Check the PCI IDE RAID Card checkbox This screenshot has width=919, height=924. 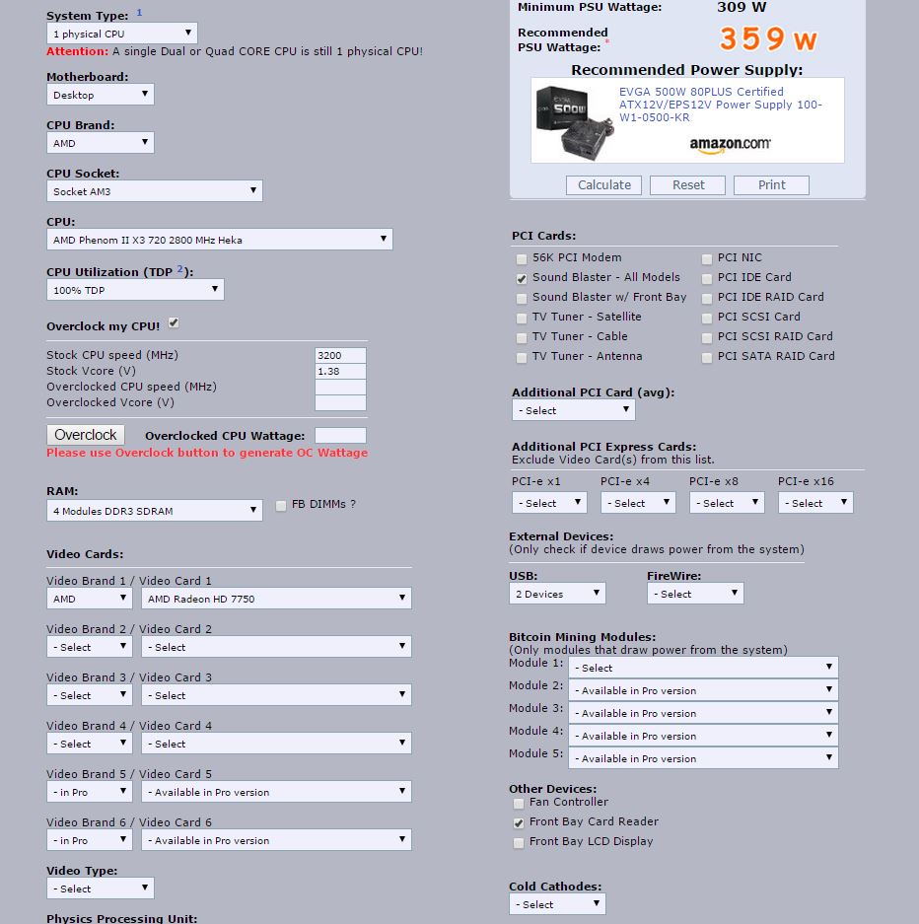[707, 299]
